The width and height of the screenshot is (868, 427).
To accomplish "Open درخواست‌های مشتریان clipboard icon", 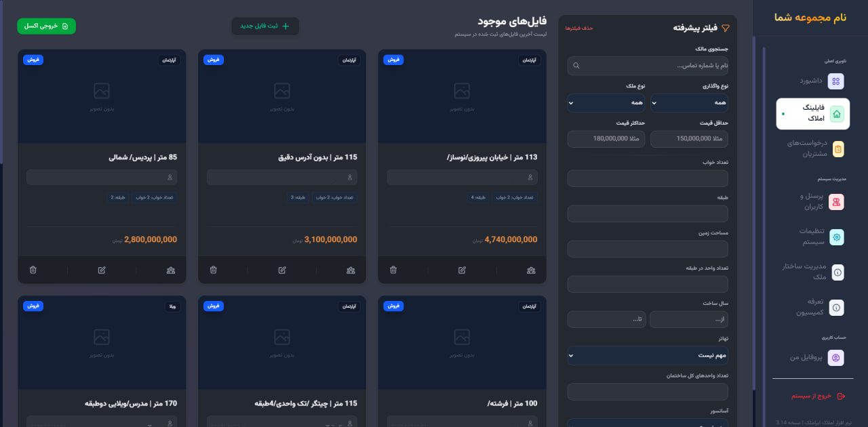I will coord(838,149).
